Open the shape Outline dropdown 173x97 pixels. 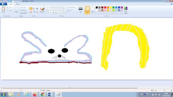(x=72, y=7)
